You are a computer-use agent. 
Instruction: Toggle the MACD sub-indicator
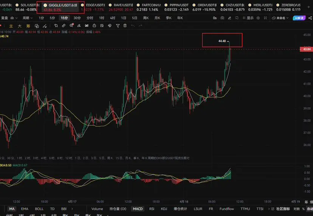(138, 209)
